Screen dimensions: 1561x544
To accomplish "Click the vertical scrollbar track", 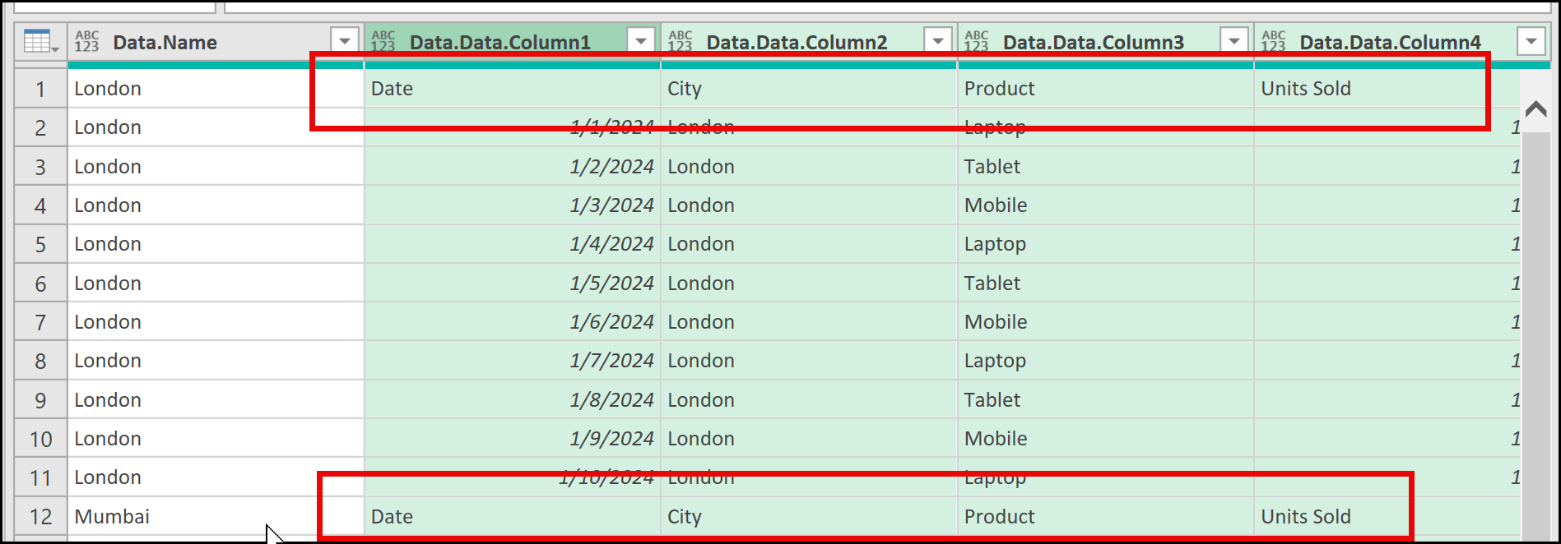I will tap(1535, 329).
